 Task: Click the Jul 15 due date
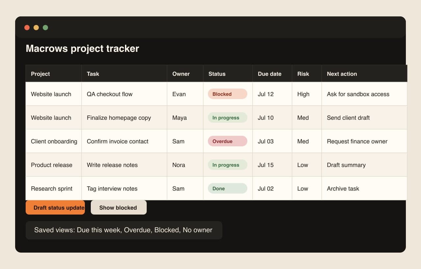click(x=272, y=165)
